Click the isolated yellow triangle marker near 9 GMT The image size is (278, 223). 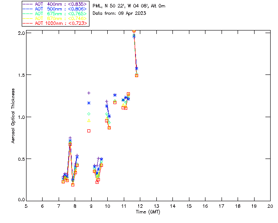pos(89,121)
